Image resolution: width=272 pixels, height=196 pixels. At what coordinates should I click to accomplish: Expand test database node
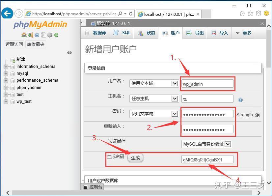[x=6, y=95]
